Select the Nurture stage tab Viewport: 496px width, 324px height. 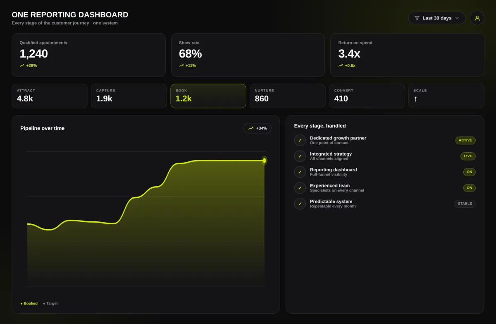tap(288, 96)
